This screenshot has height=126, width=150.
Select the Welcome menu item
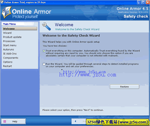(x=20, y=29)
